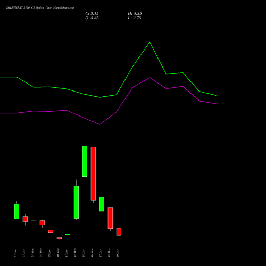Select the tall red candle for 16 Dec
This screenshot has height=266, width=266.
click(x=93, y=173)
